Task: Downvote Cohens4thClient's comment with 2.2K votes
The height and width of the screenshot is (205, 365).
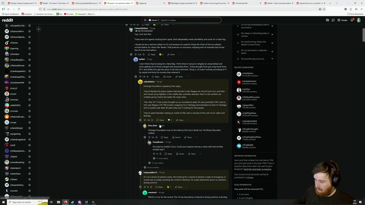Action: tap(143, 54)
